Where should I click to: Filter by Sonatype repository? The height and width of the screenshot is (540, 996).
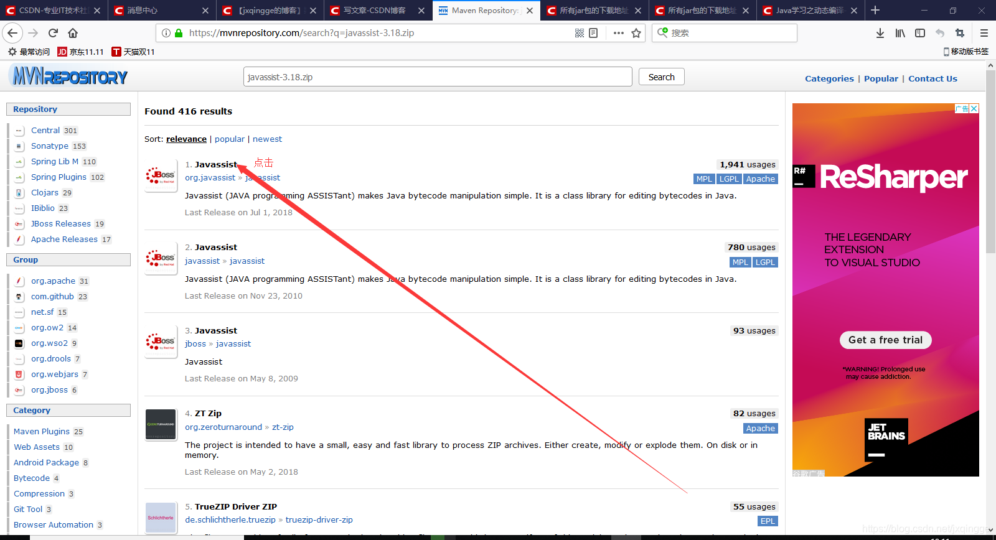[50, 146]
